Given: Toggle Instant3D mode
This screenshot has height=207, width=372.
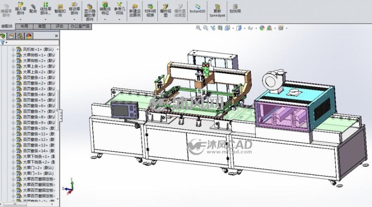Looking at the screenshot, I should (197, 9).
